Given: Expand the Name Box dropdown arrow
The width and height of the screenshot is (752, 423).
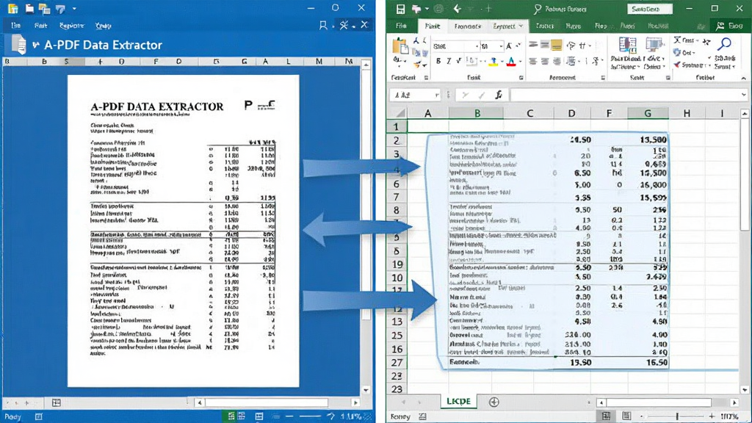Looking at the screenshot, I should coord(436,95).
